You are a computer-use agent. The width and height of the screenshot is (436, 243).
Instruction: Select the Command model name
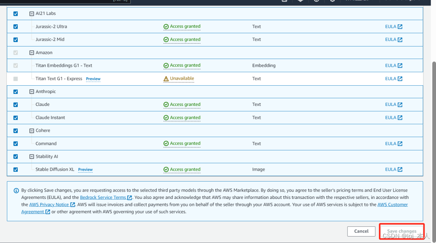tap(46, 144)
